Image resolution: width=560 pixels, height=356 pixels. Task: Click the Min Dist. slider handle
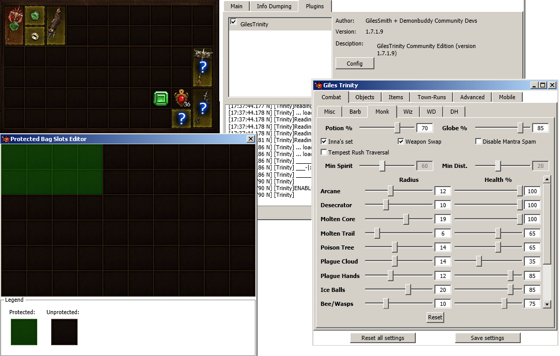(x=498, y=166)
